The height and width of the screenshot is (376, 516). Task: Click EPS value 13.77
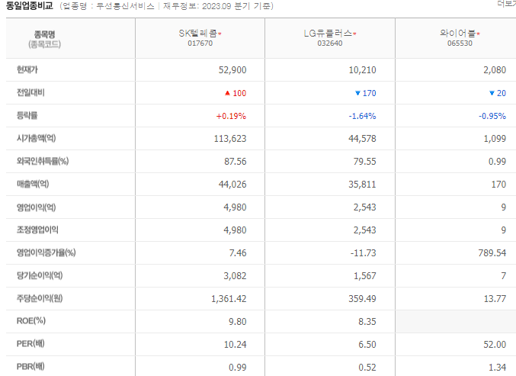[495, 299]
